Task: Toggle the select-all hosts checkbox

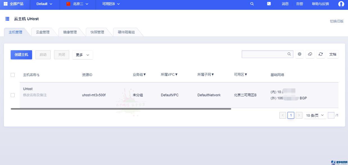Action: pos(13,75)
